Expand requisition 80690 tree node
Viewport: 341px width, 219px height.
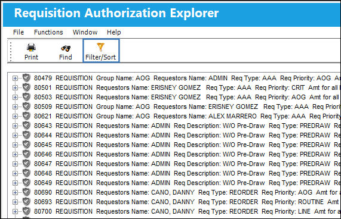click(15, 193)
